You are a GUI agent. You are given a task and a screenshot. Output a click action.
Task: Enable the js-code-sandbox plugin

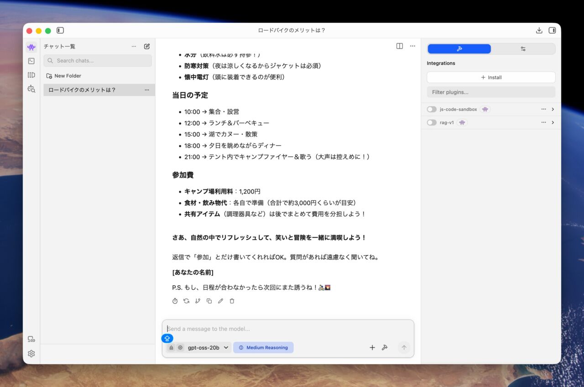click(432, 110)
